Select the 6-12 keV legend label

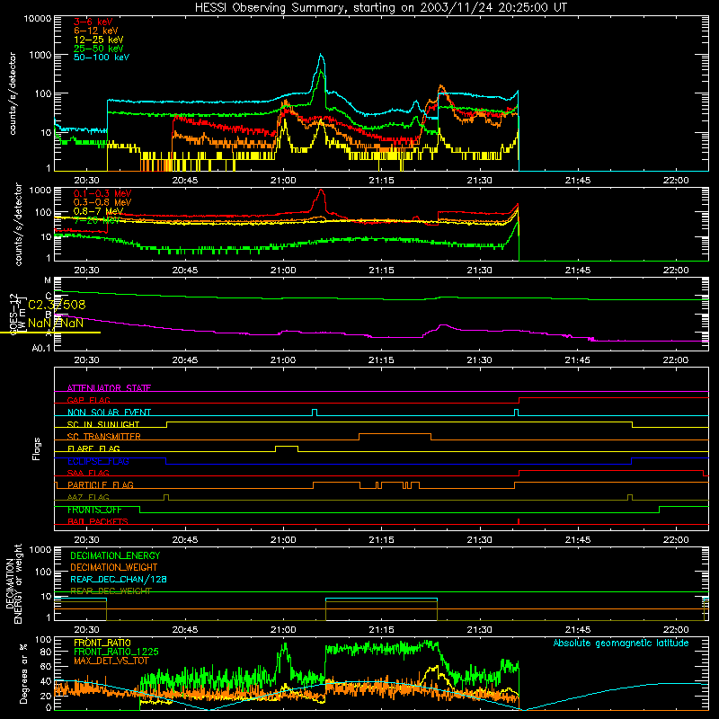pos(96,31)
